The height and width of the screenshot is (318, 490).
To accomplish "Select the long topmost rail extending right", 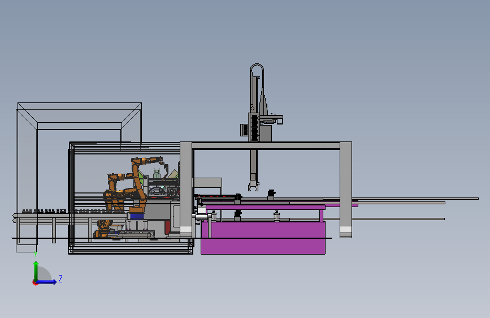I will pyautogui.click(x=401, y=199).
